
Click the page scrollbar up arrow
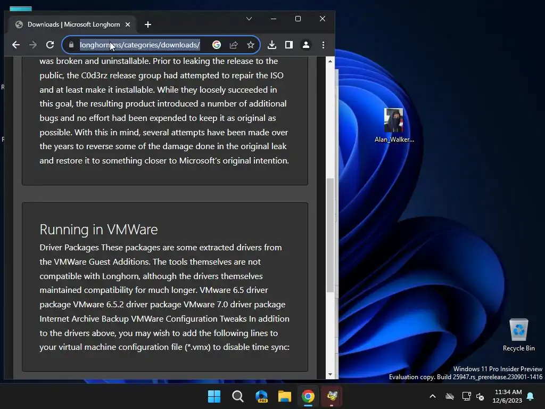coord(330,61)
